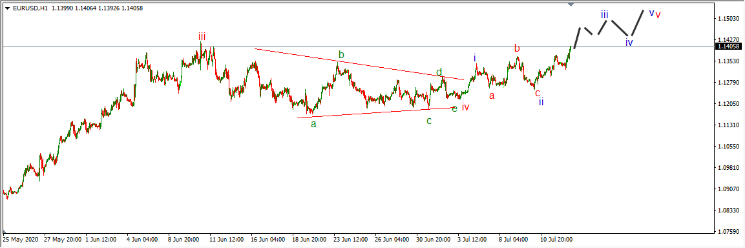Select the blue wave label ii
The image size is (745, 248).
point(541,101)
